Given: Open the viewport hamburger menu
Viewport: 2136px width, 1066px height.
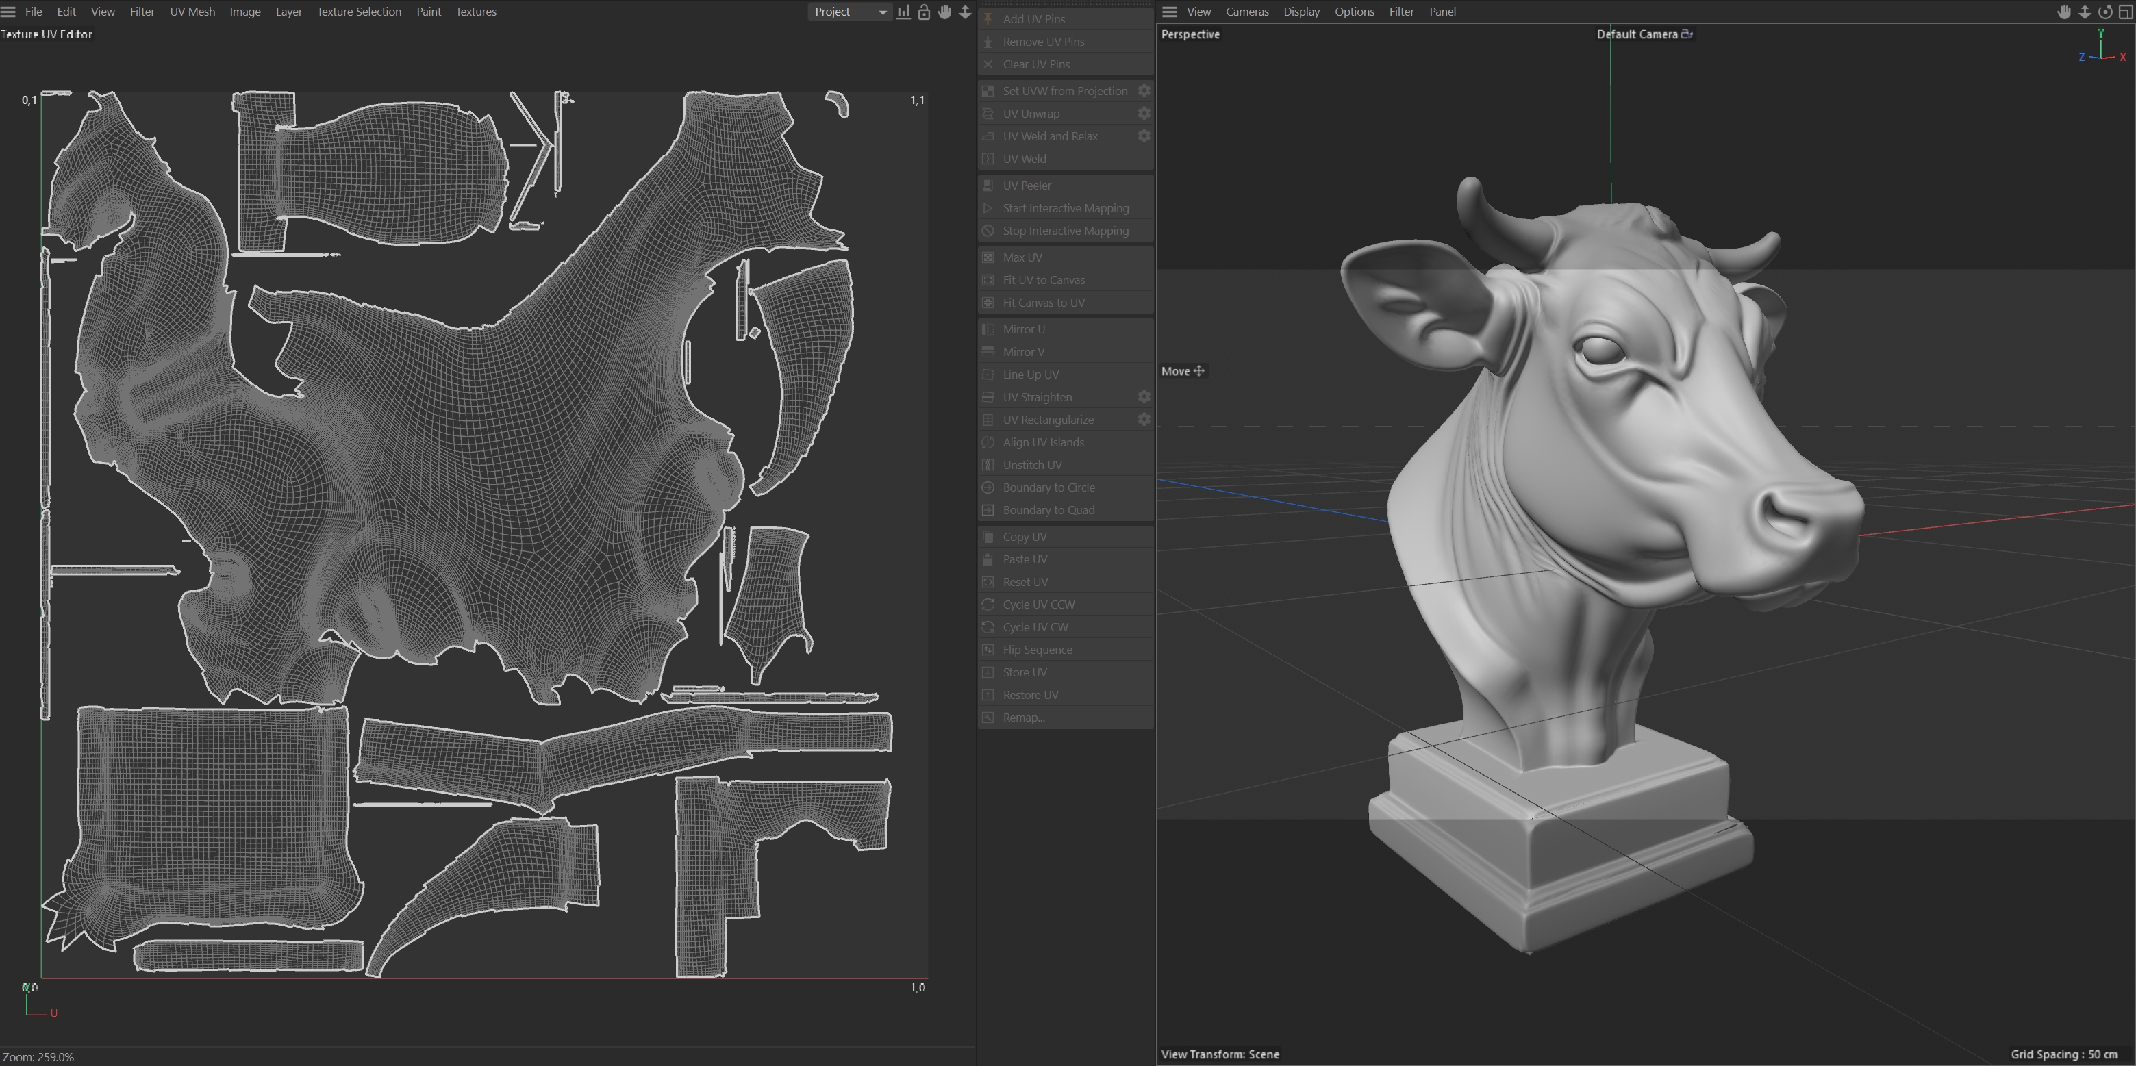Looking at the screenshot, I should point(1169,12).
